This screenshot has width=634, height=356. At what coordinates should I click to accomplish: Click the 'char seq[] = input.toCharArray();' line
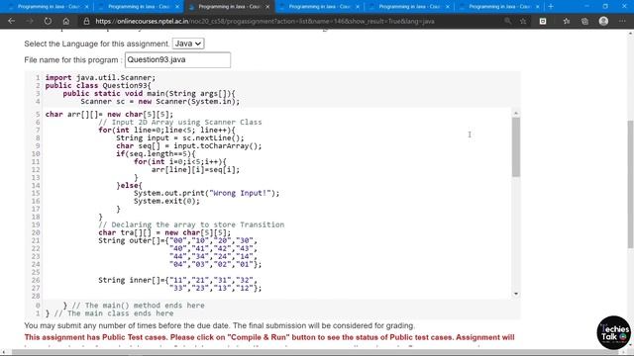click(189, 145)
